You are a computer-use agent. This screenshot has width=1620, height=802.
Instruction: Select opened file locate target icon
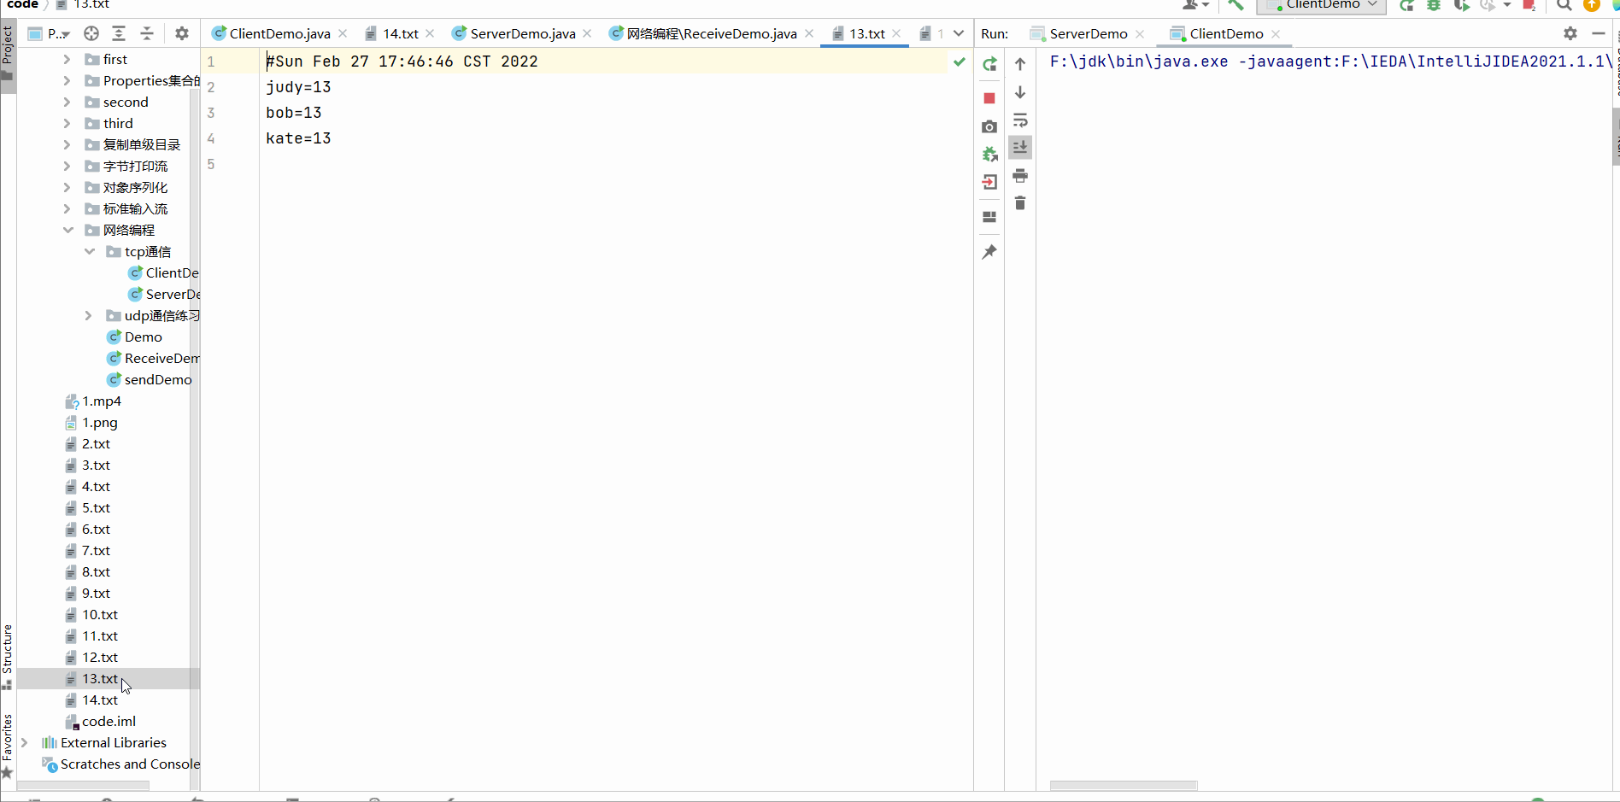point(91,33)
